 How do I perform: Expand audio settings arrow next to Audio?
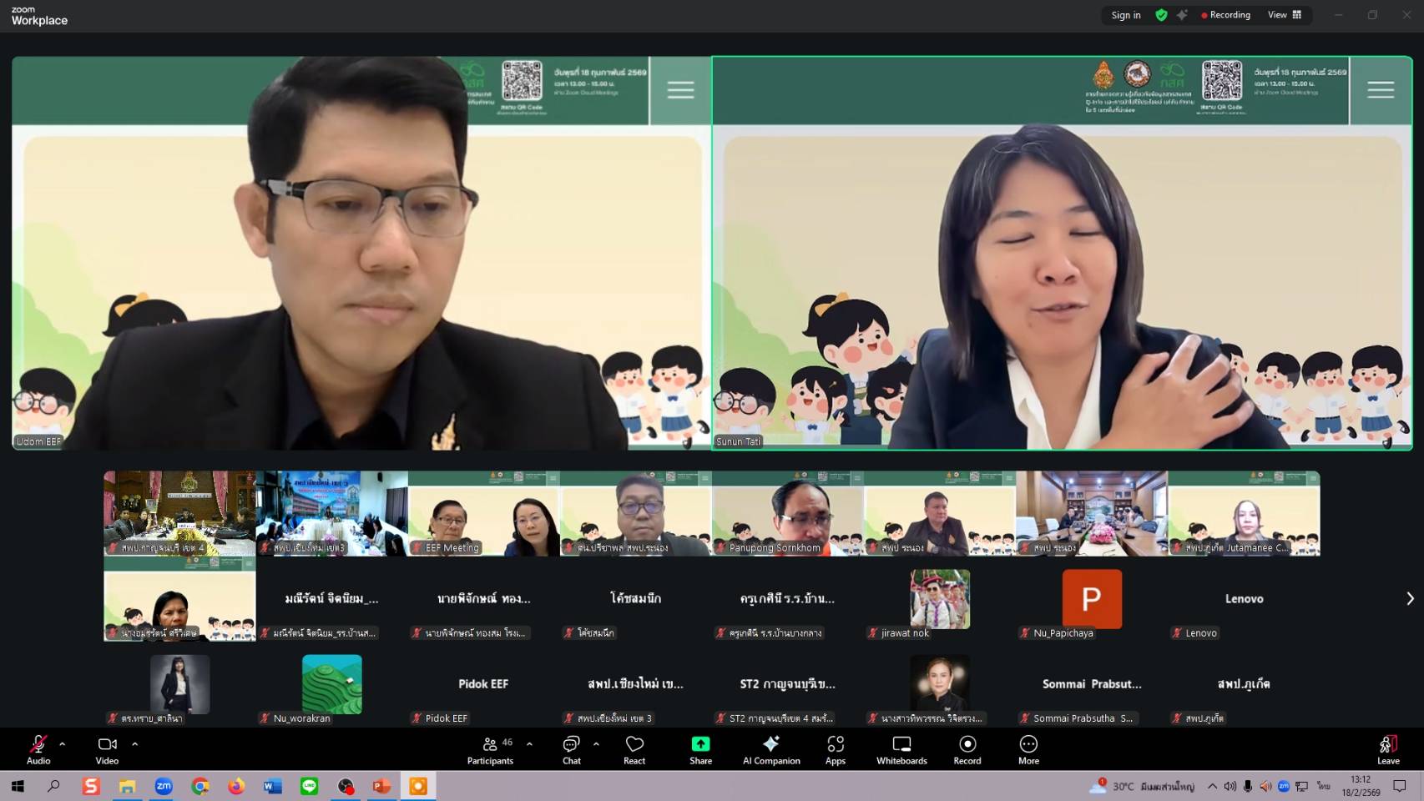(63, 743)
